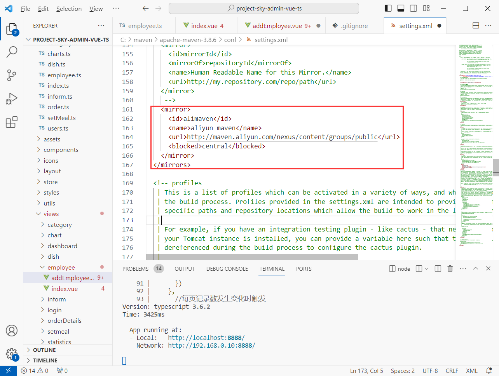Screen dimensions: 499x376
Task: Collapse the views folder
Action: 68,214
